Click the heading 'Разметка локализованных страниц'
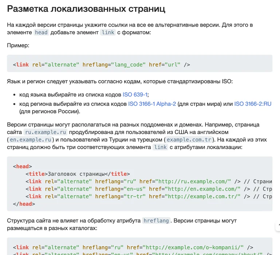Viewport: 280px width, 255px height. click(x=86, y=9)
